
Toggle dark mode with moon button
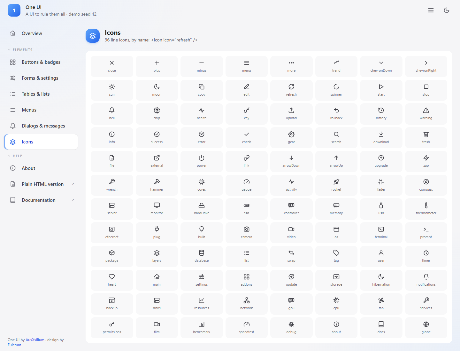point(447,10)
